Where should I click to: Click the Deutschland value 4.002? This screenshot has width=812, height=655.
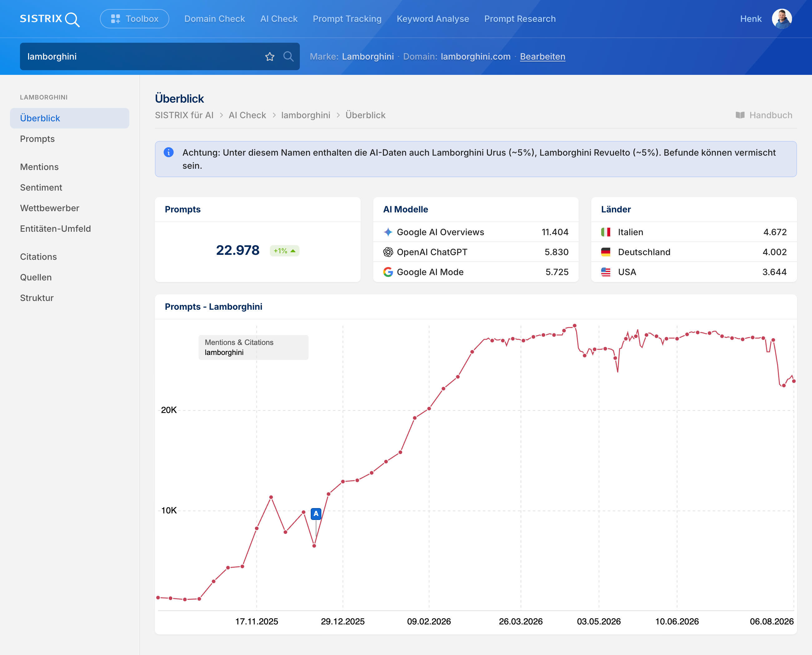pos(775,252)
